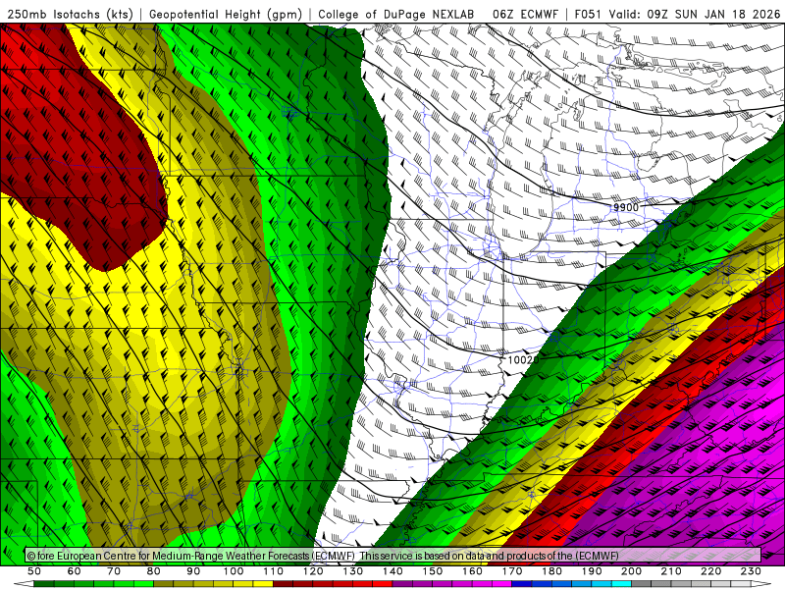Click the 10020 height contour label
Viewport: 785px width, 589px height.
tap(523, 359)
